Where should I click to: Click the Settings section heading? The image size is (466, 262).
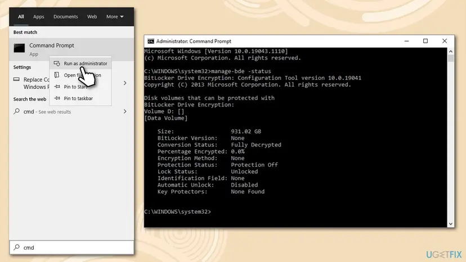point(22,67)
